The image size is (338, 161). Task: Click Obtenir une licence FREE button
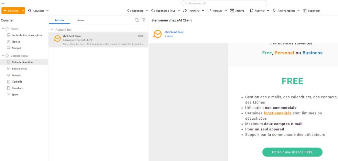pos(292,152)
